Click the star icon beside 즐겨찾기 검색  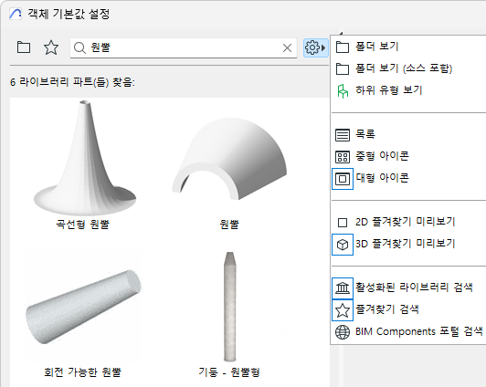click(x=343, y=310)
